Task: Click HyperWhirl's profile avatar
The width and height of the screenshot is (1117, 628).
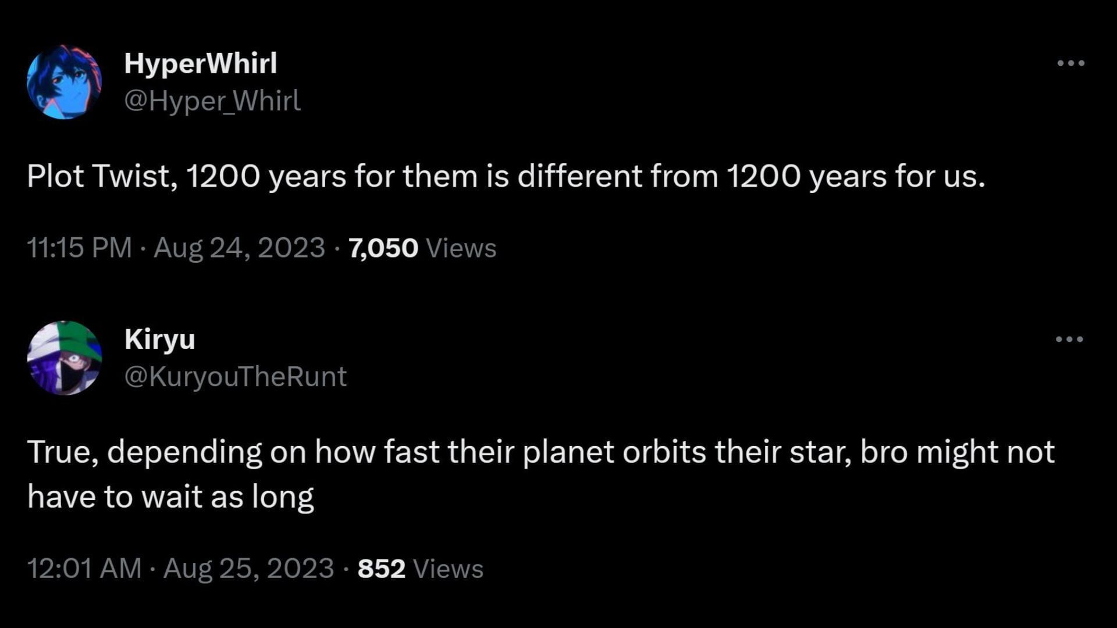Action: point(64,82)
